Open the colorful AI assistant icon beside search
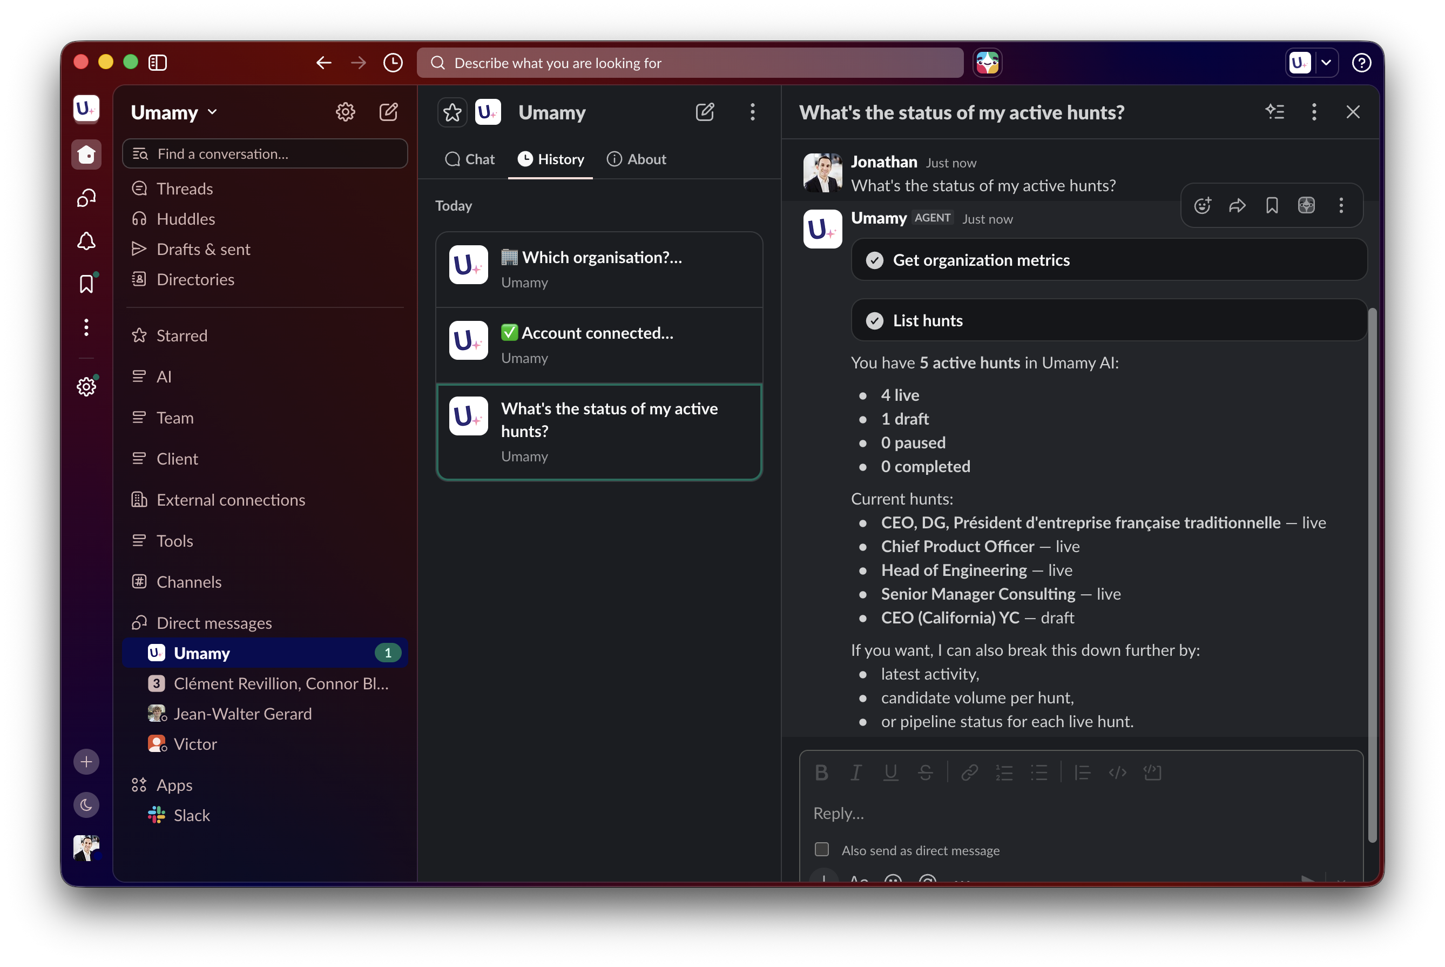Screen dimensions: 1445x967 point(987,62)
